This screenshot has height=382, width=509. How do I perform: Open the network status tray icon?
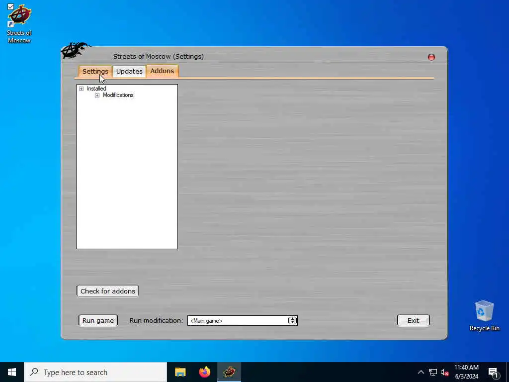tap(433, 372)
